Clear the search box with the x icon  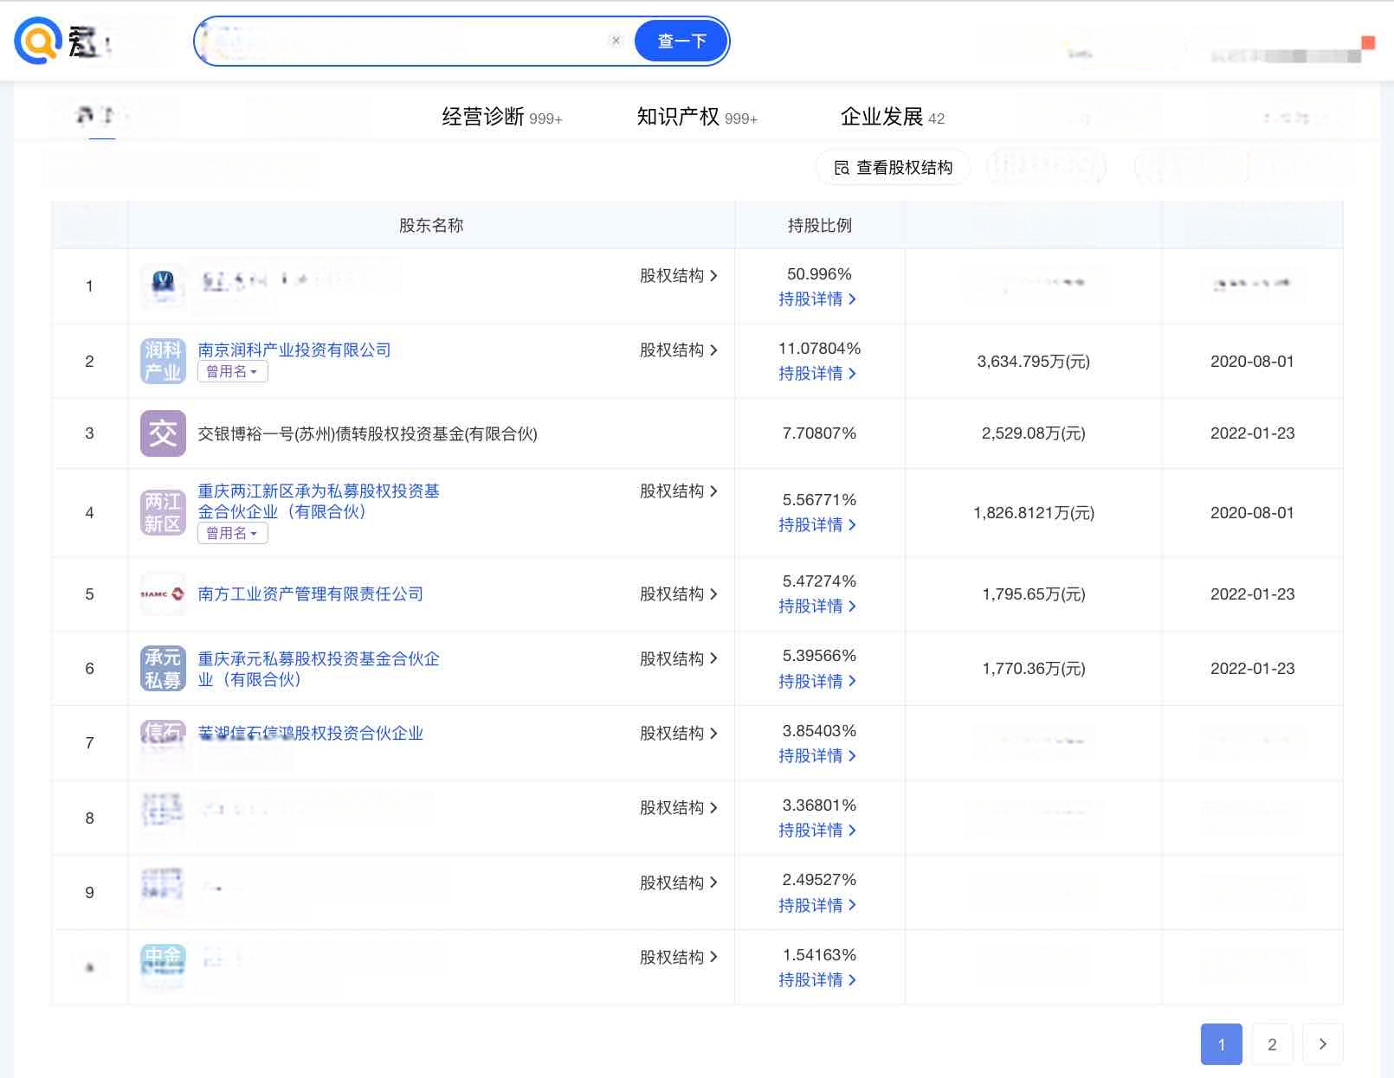coord(616,41)
